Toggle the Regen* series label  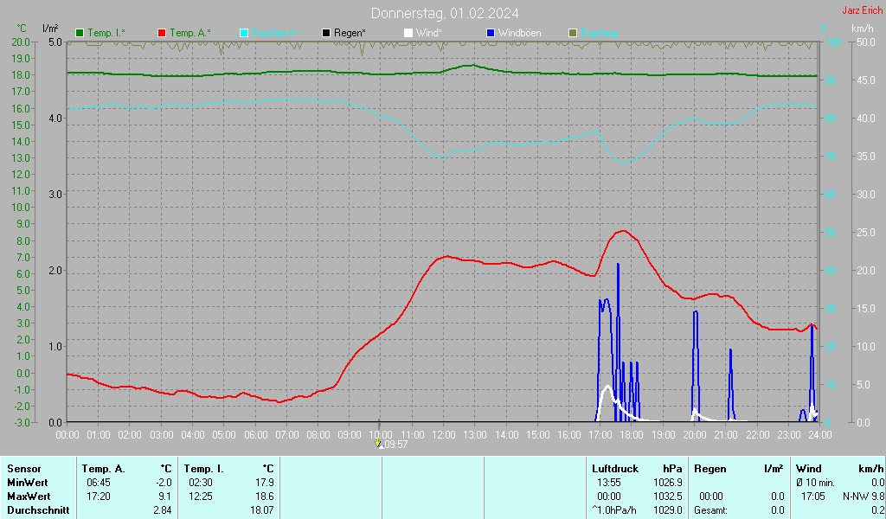click(x=350, y=33)
